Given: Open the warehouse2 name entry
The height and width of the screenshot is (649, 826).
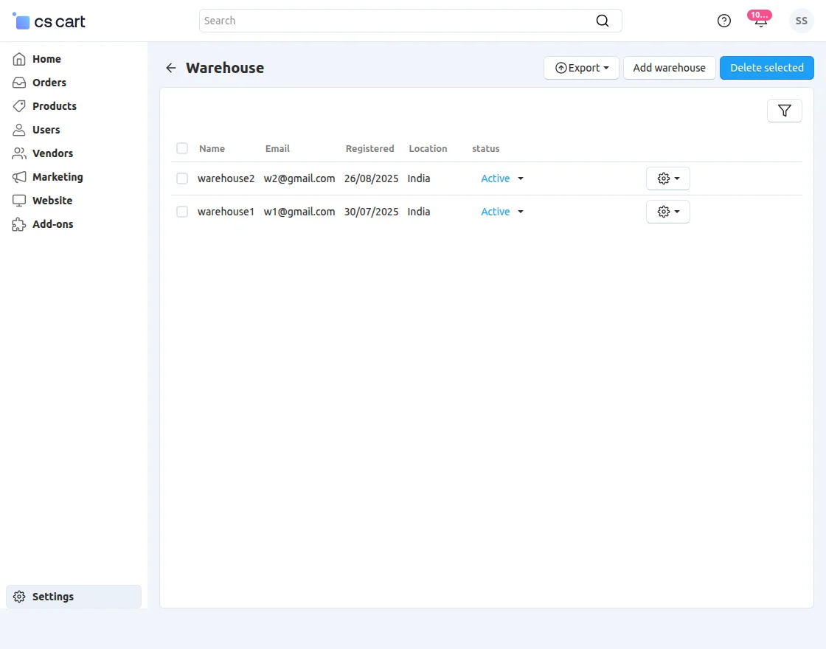Looking at the screenshot, I should point(226,178).
